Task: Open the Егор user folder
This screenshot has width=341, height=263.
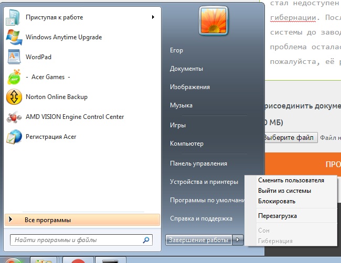Action: (176, 50)
